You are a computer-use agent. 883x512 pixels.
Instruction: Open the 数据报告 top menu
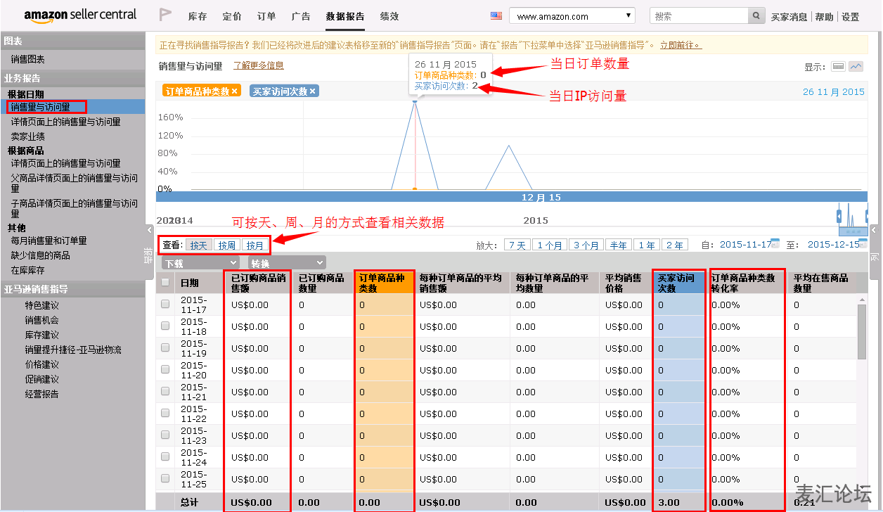(x=345, y=16)
